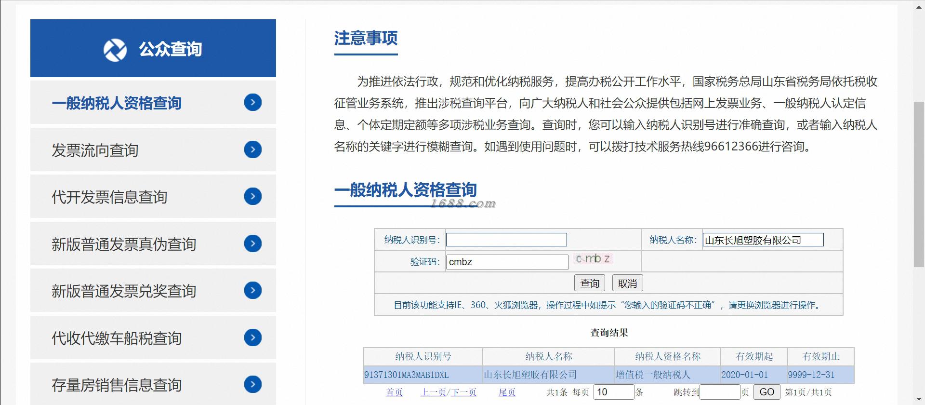Viewport: 925px width, 405px height.
Task: Click the per-page count field showing 10
Action: click(614, 392)
